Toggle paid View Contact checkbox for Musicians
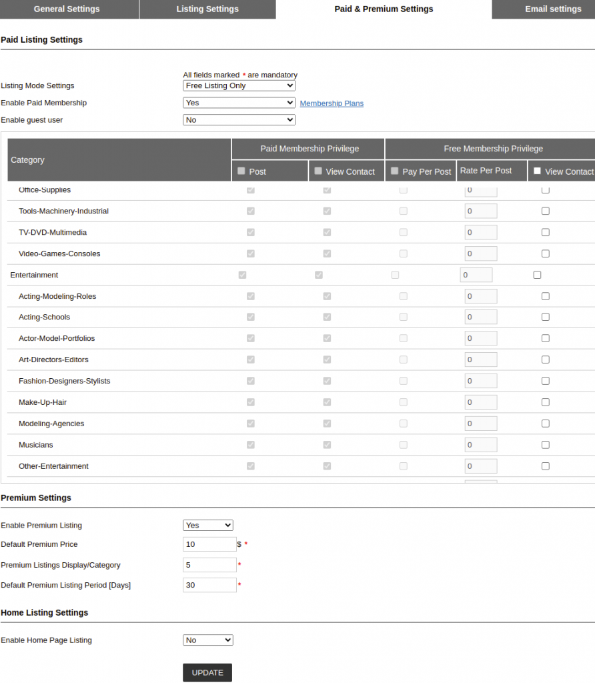The width and height of the screenshot is (595, 683). 327,445
